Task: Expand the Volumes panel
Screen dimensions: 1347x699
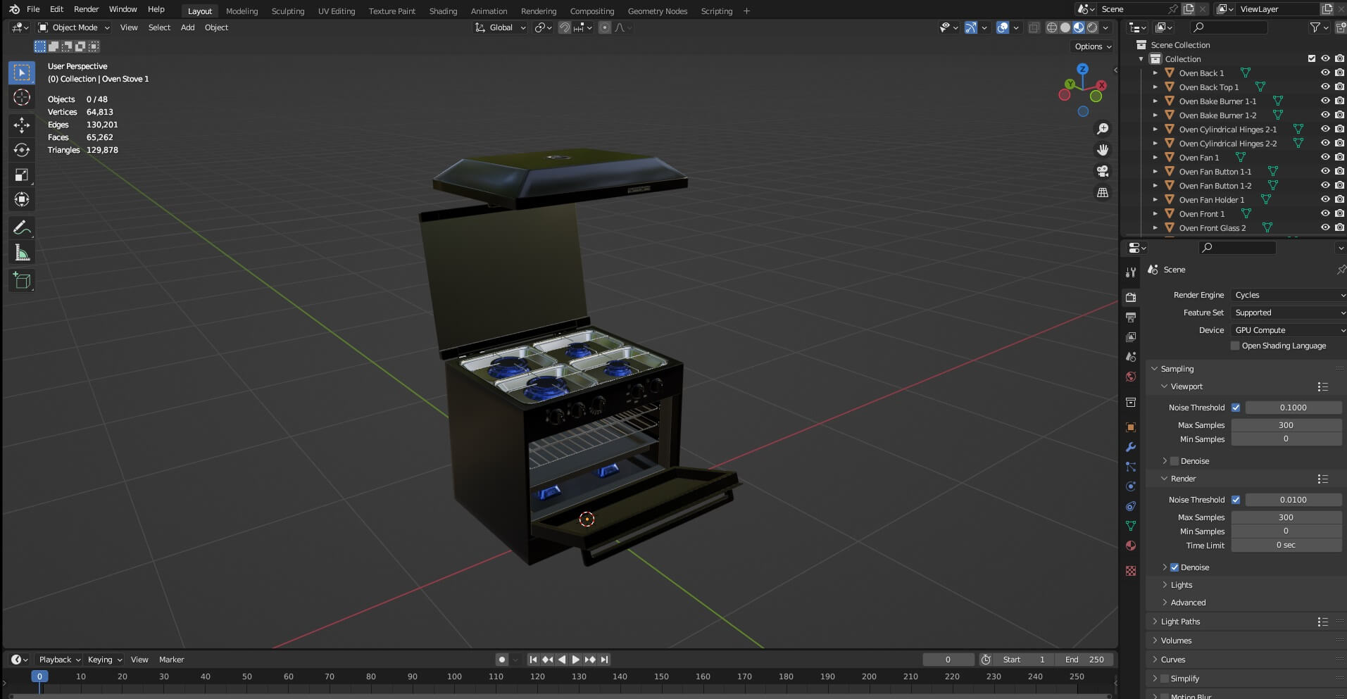Action: (x=1176, y=641)
